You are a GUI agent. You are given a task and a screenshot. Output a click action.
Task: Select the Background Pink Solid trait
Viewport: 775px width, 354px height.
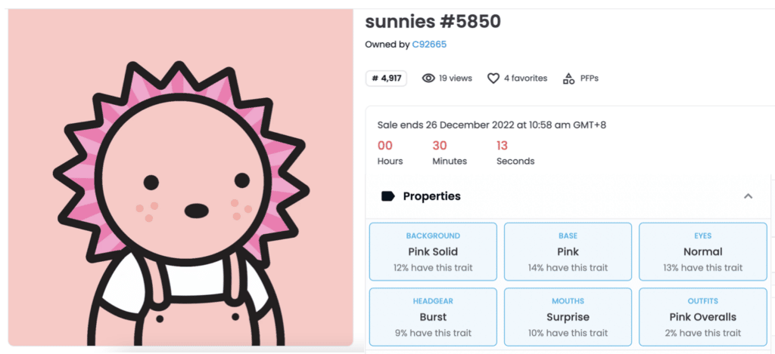(x=433, y=251)
